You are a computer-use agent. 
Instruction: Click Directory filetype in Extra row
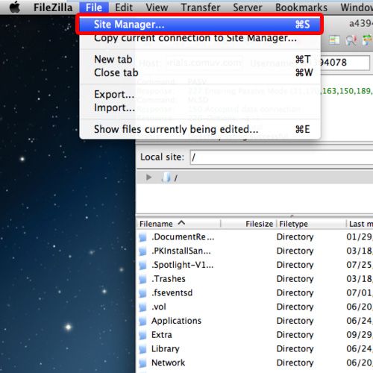click(x=295, y=335)
